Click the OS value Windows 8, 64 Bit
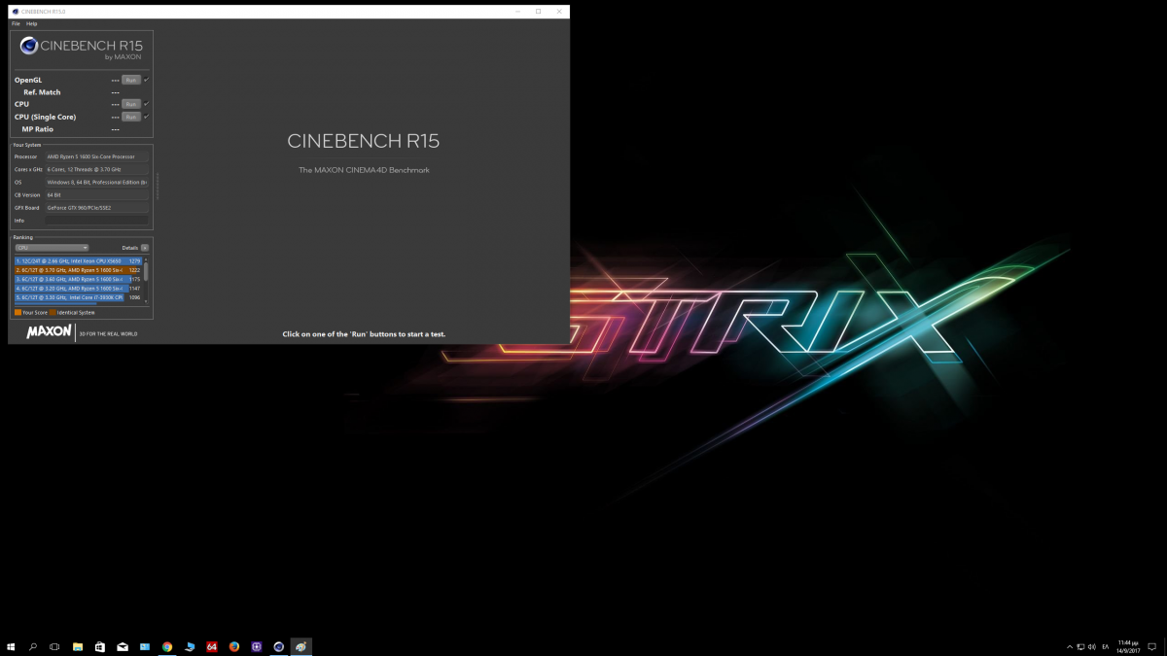This screenshot has height=656, width=1167. [x=97, y=182]
